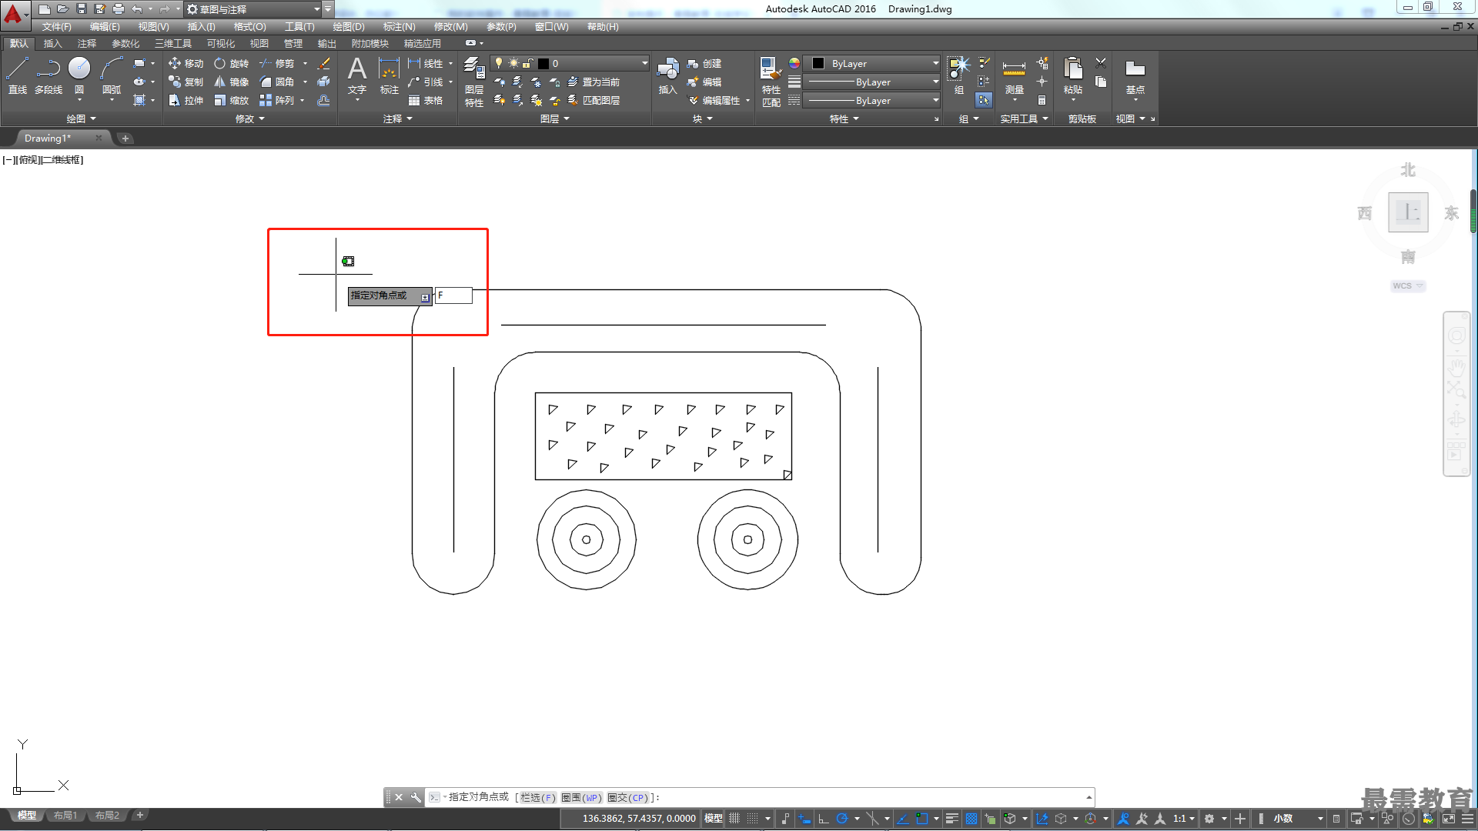Click the quick calculator icon in 实用工具
This screenshot has height=831, width=1478.
1042,101
